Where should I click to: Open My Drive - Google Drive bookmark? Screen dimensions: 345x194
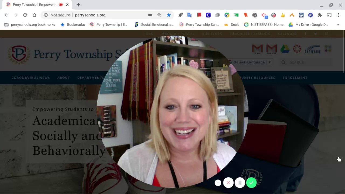(308, 25)
